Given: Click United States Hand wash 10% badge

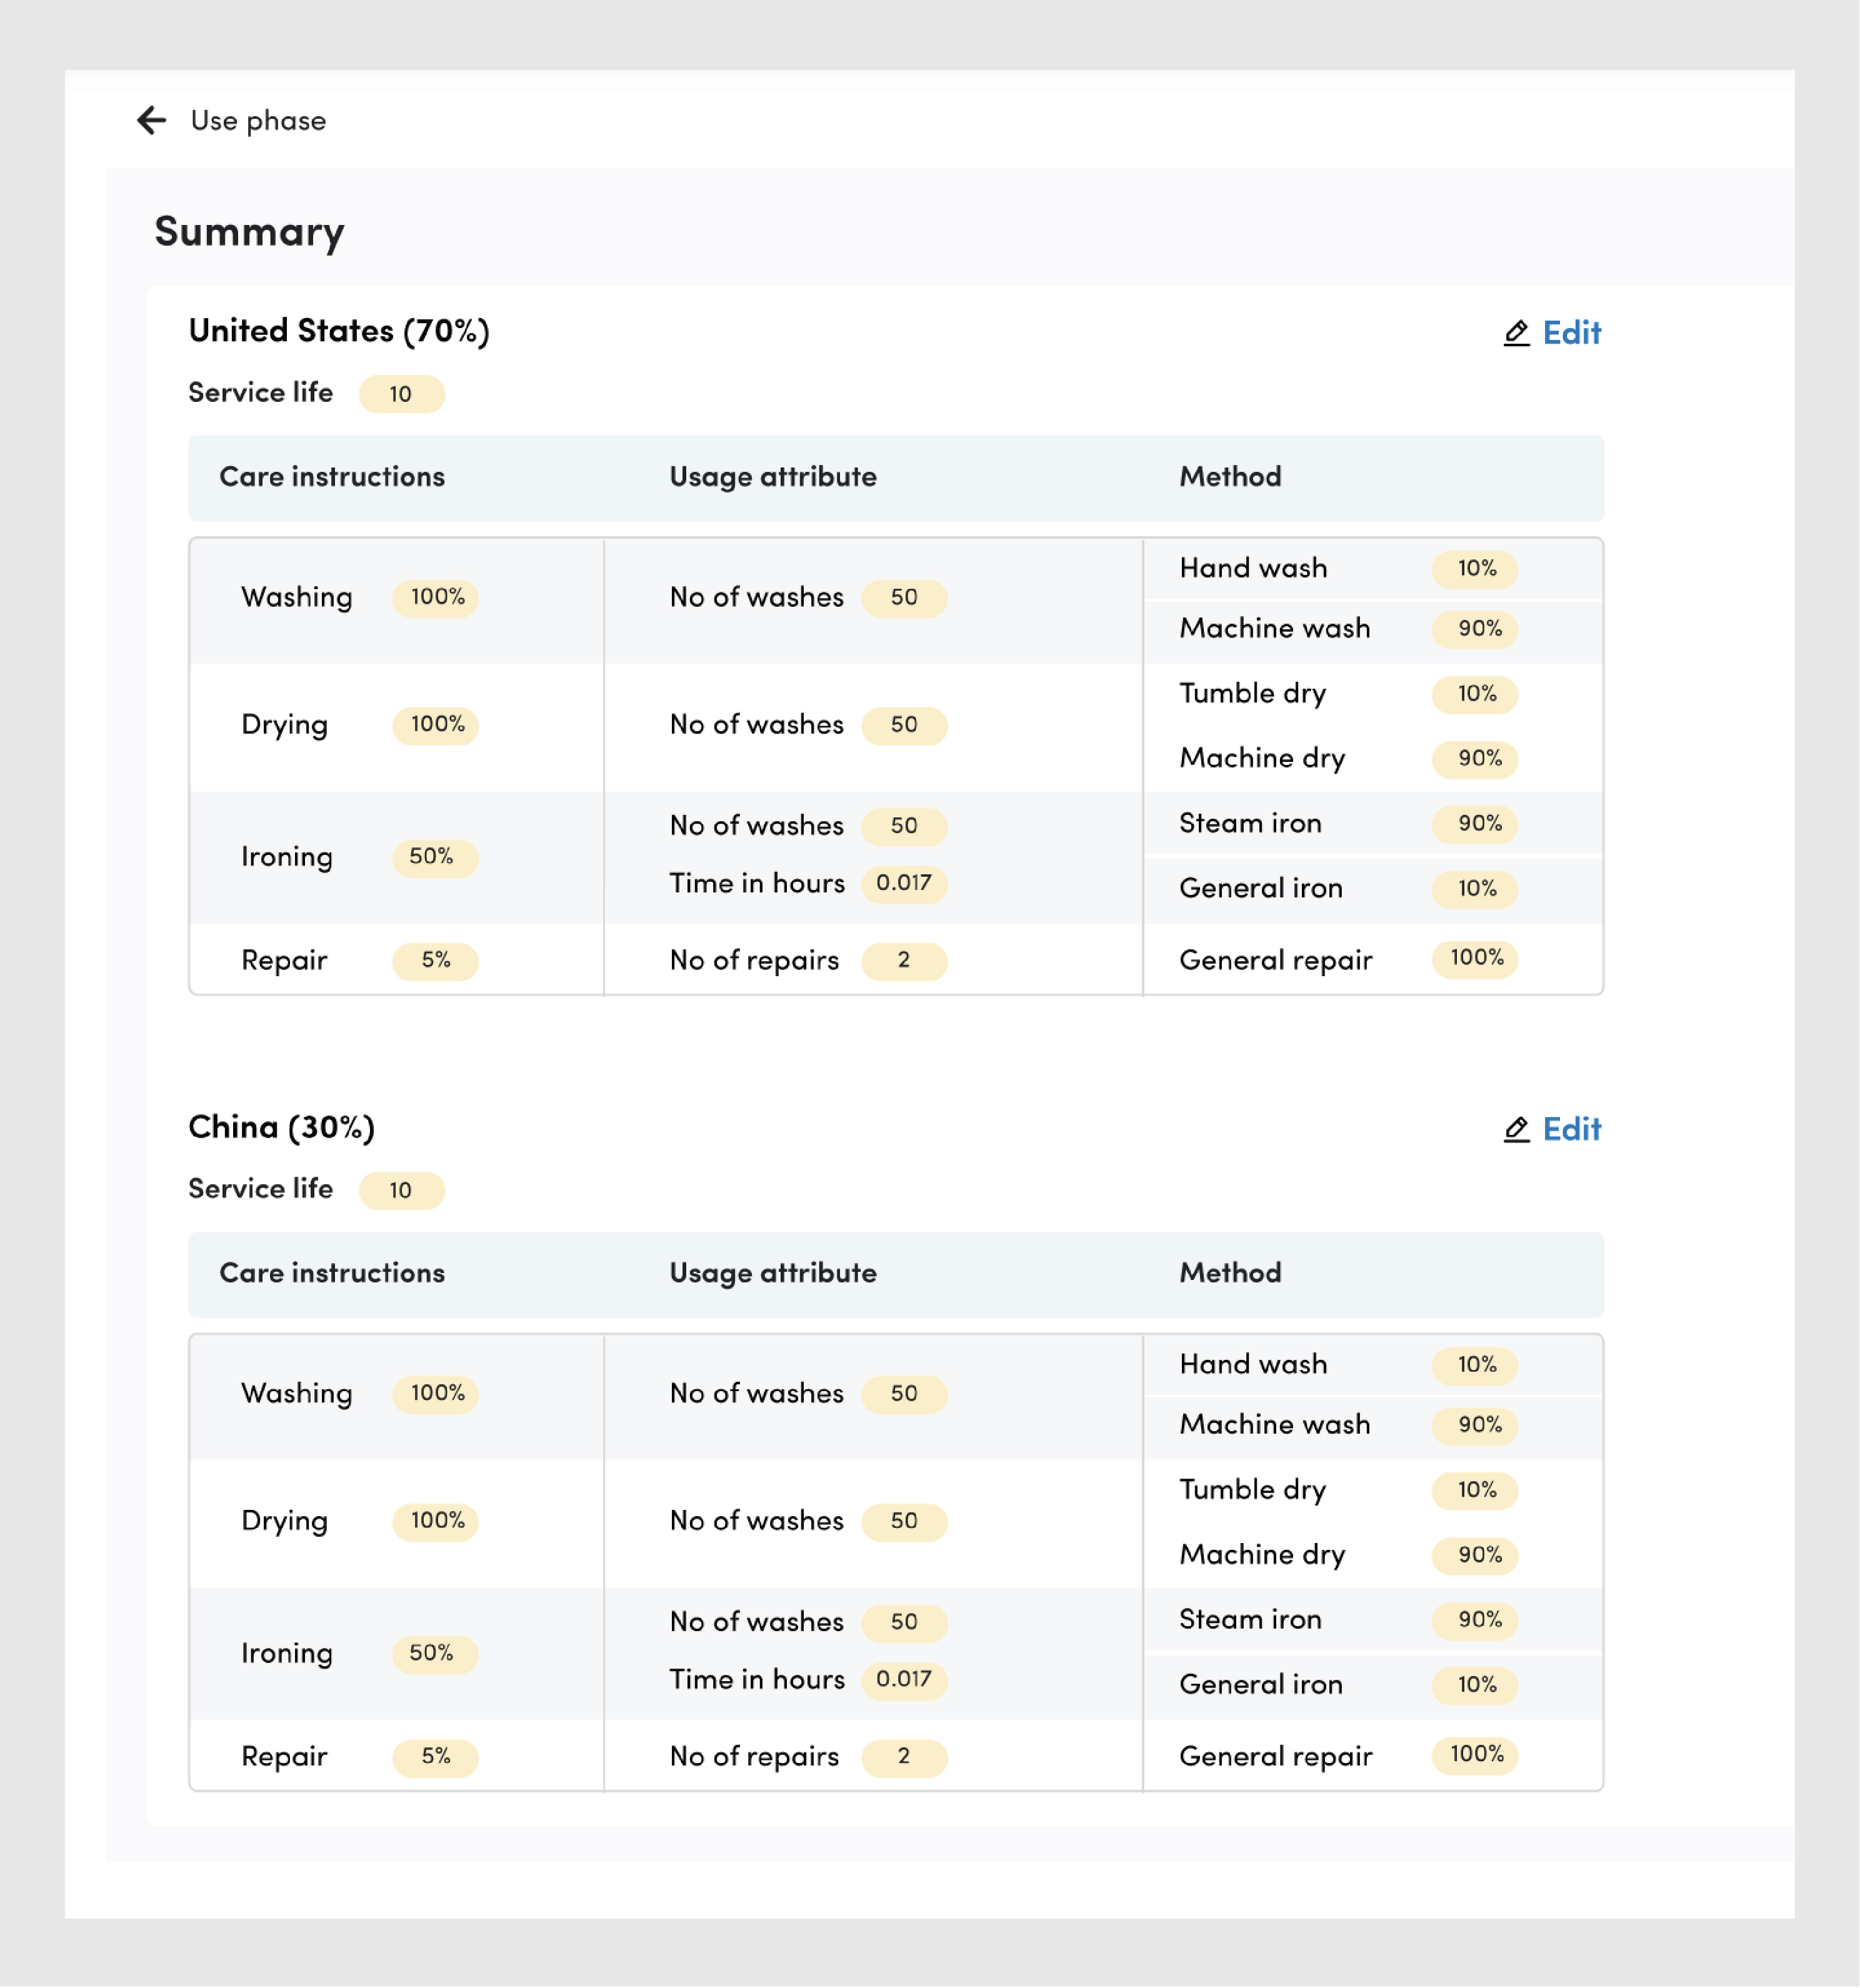Looking at the screenshot, I should point(1475,569).
